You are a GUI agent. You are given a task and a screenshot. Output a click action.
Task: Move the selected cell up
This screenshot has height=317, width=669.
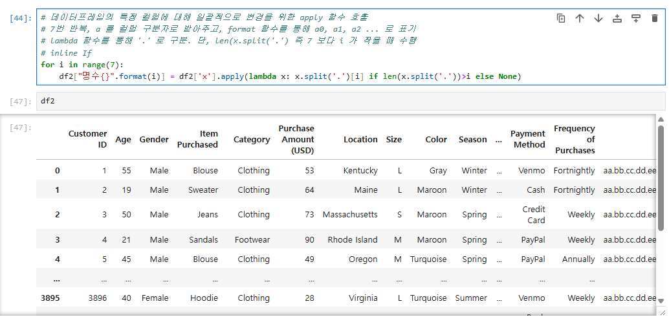point(580,18)
